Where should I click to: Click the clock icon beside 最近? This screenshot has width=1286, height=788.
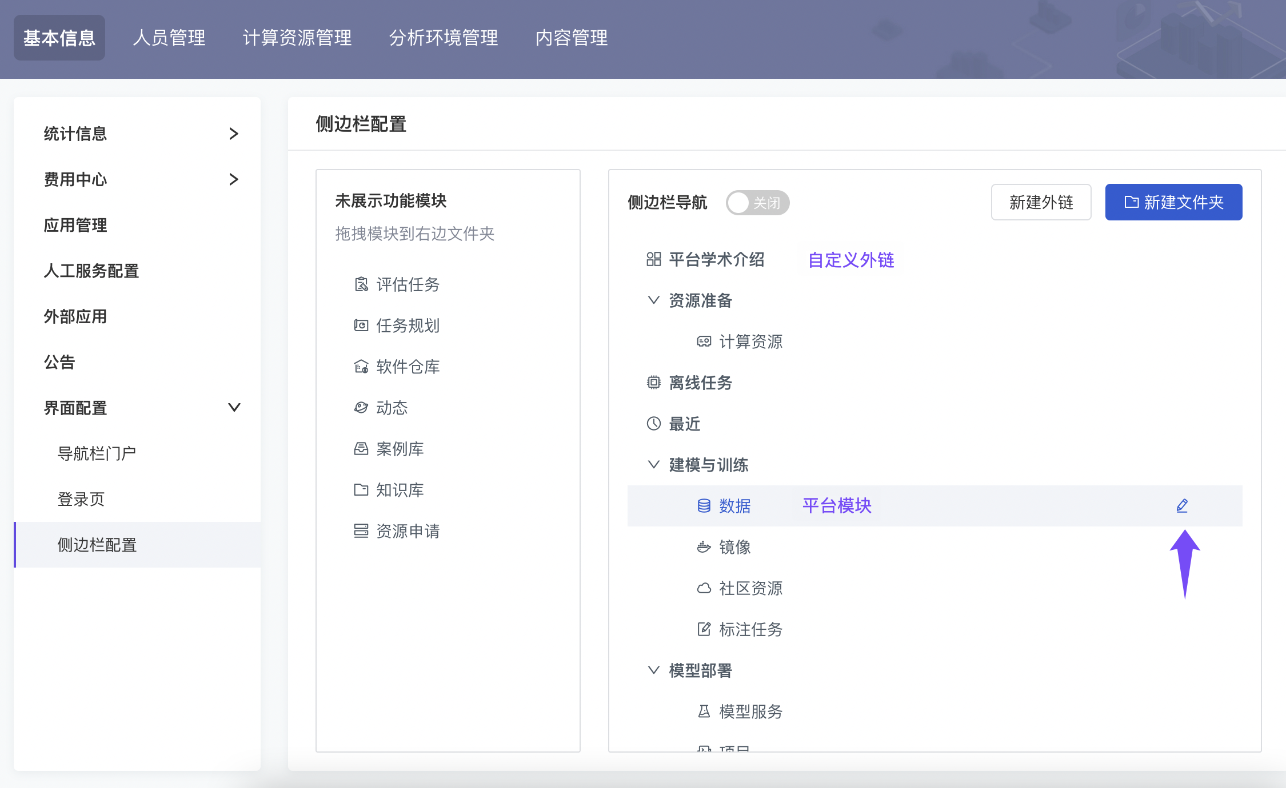(x=654, y=424)
